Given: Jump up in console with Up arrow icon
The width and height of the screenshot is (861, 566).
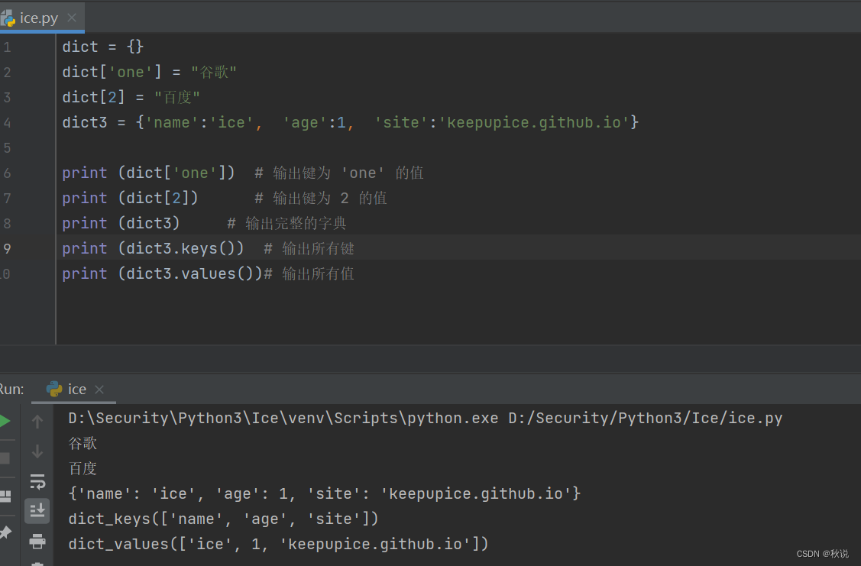Looking at the screenshot, I should tap(37, 421).
